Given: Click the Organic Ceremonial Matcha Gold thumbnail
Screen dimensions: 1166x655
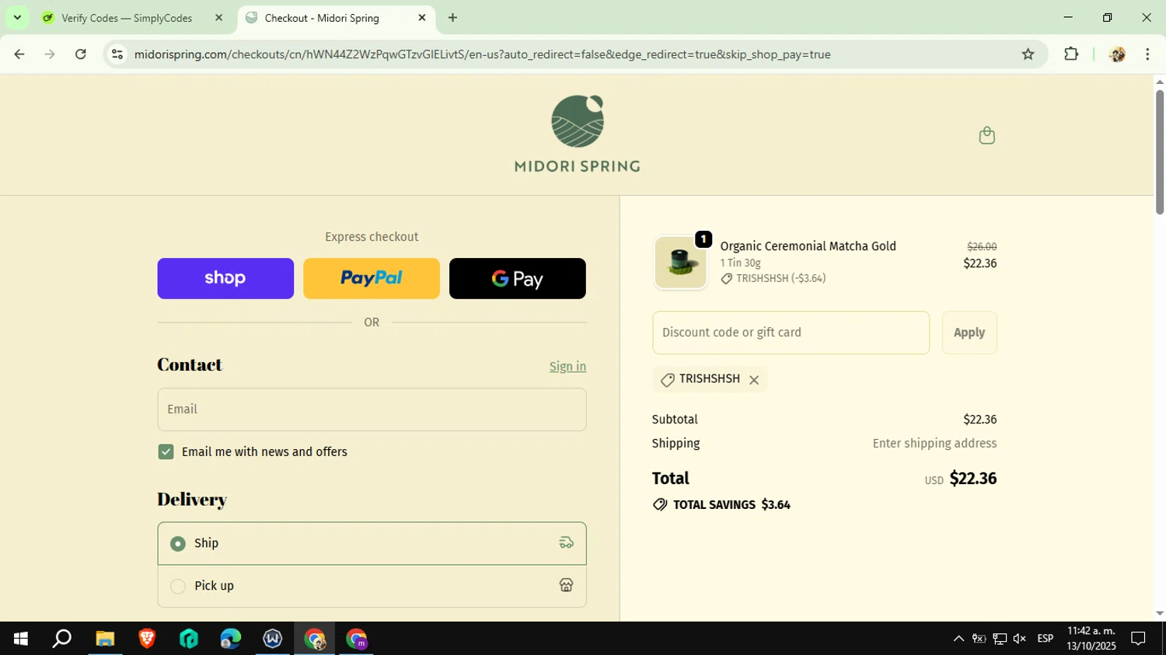Looking at the screenshot, I should tap(680, 263).
